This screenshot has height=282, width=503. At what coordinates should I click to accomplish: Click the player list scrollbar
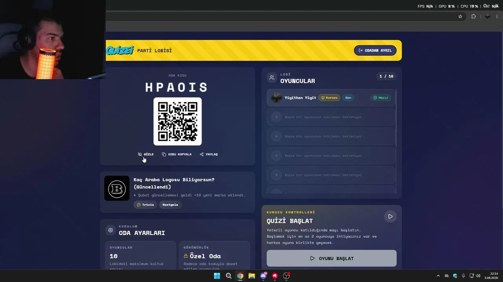click(396, 117)
